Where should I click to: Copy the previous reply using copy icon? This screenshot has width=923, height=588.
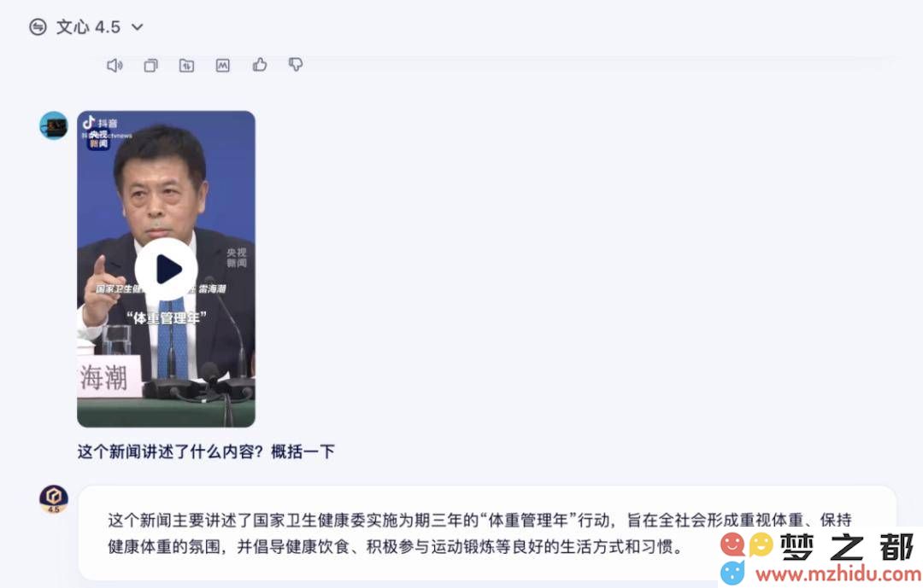pyautogui.click(x=150, y=65)
